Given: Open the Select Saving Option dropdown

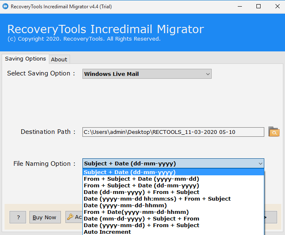Looking at the screenshot, I should click(x=147, y=74).
